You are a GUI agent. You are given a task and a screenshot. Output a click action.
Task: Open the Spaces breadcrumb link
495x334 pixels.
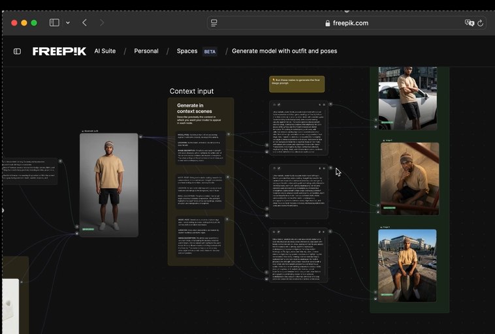click(187, 51)
